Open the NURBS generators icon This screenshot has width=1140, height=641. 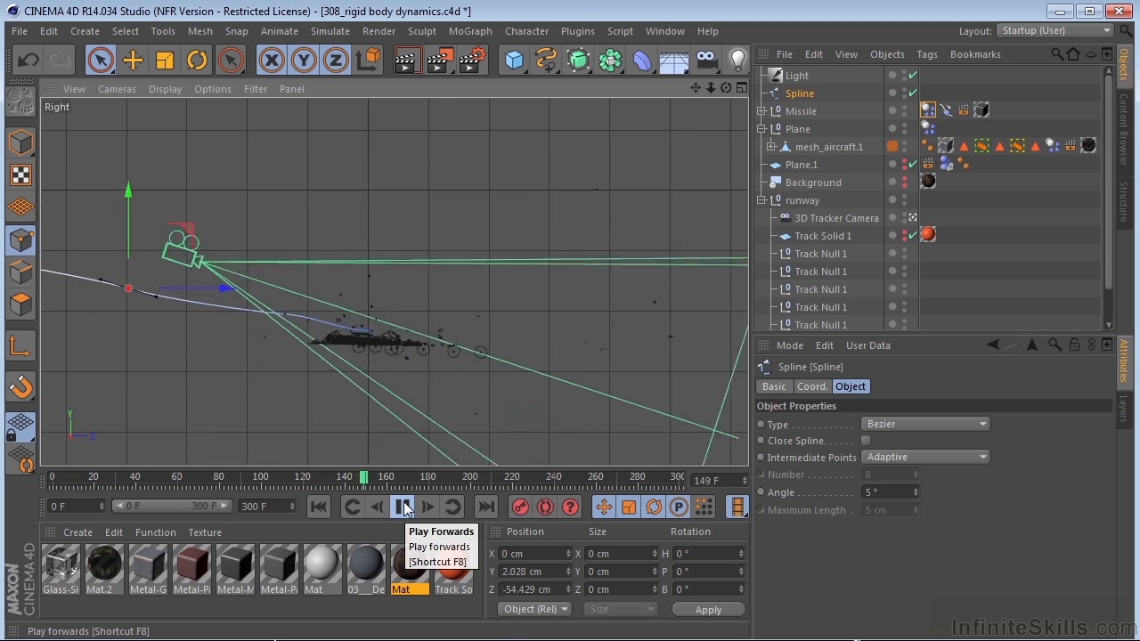click(579, 60)
